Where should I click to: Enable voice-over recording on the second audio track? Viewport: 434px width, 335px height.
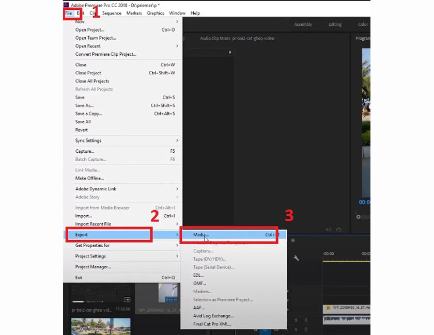(x=306, y=329)
